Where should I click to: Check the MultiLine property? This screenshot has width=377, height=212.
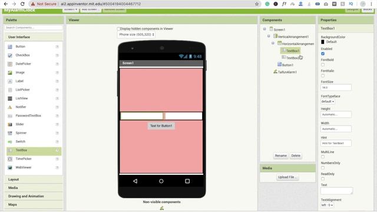coord(323,157)
